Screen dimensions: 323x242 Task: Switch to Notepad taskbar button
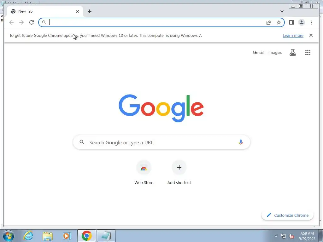pos(106,236)
